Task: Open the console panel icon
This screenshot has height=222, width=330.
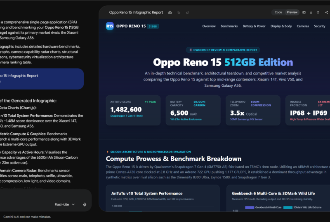Action: (x=304, y=12)
